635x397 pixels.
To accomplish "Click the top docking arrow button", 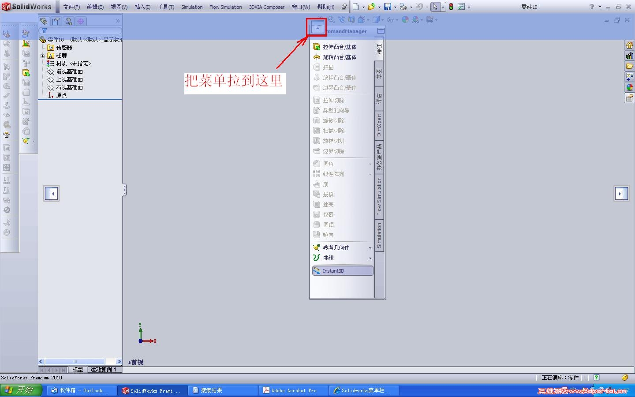I will point(317,28).
